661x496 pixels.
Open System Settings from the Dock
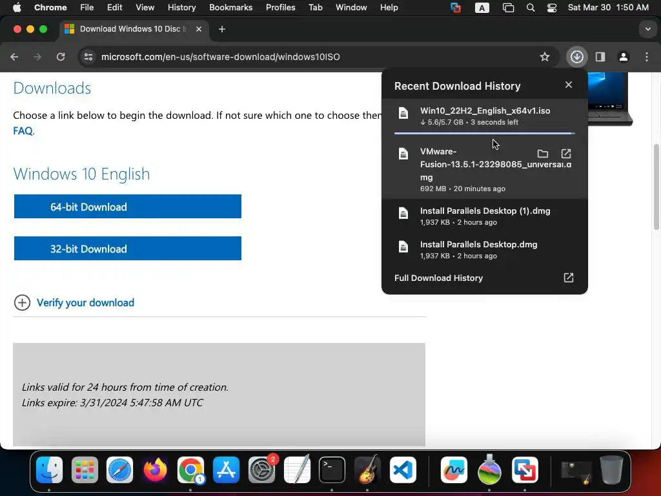(x=262, y=470)
